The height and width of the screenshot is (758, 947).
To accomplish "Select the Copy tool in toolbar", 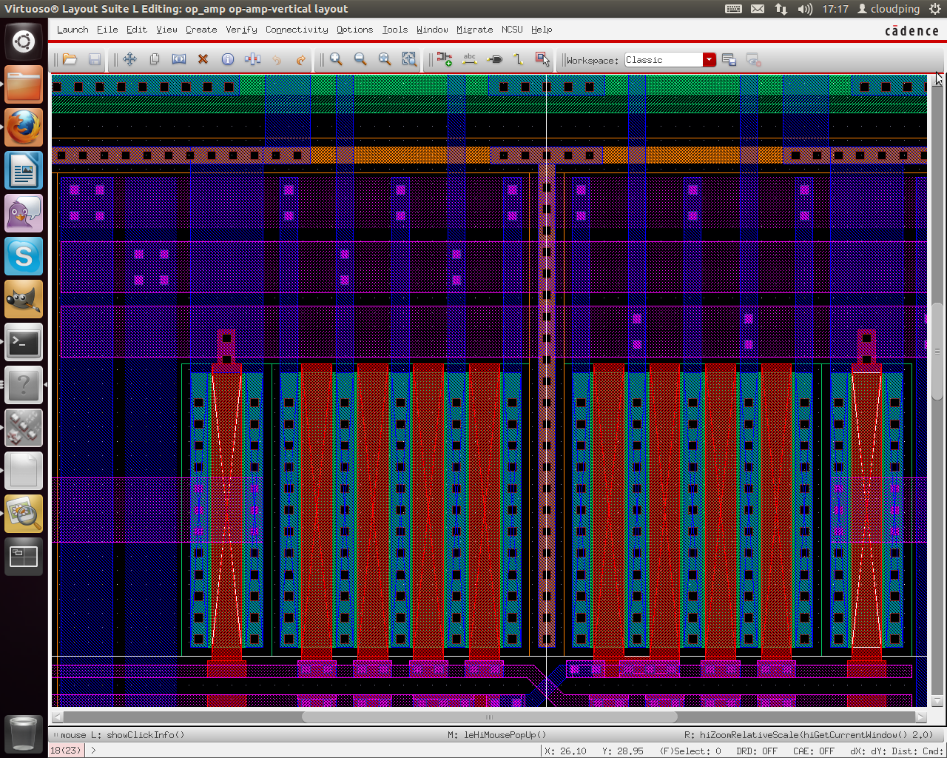I will coord(155,59).
